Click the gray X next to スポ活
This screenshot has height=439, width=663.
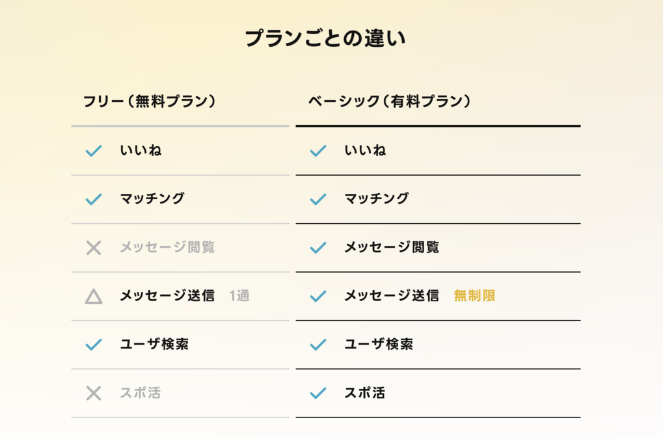94,393
